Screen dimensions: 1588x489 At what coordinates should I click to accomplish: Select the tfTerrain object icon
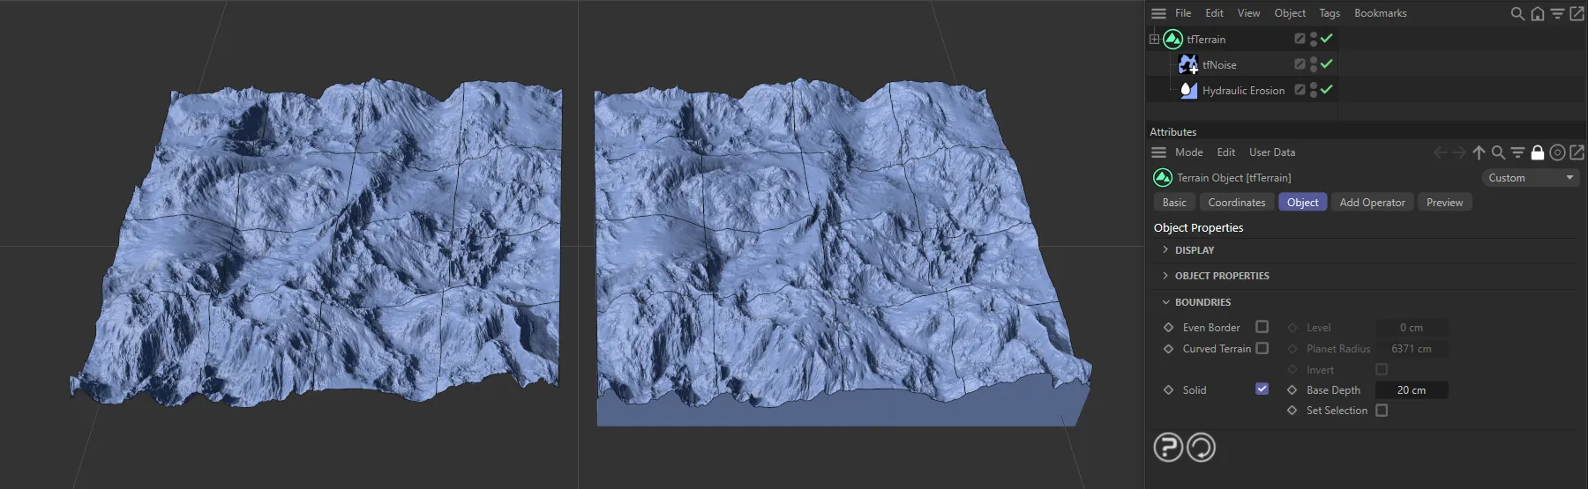1172,39
